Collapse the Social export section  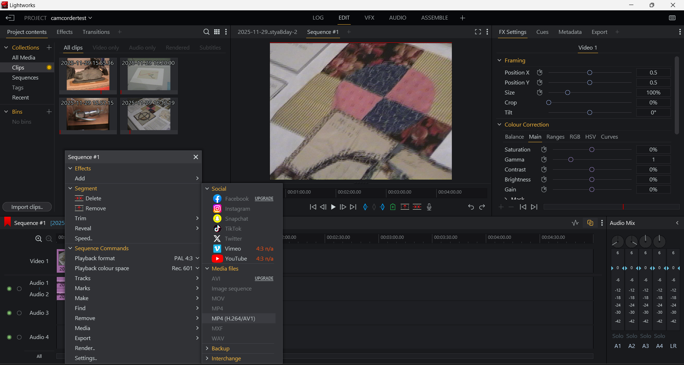tap(207, 189)
